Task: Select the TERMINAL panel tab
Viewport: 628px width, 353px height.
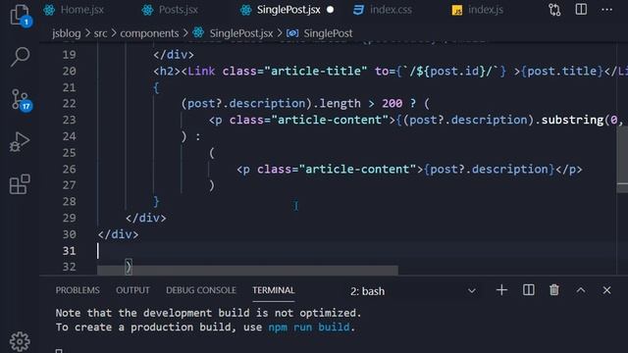Action: click(273, 290)
